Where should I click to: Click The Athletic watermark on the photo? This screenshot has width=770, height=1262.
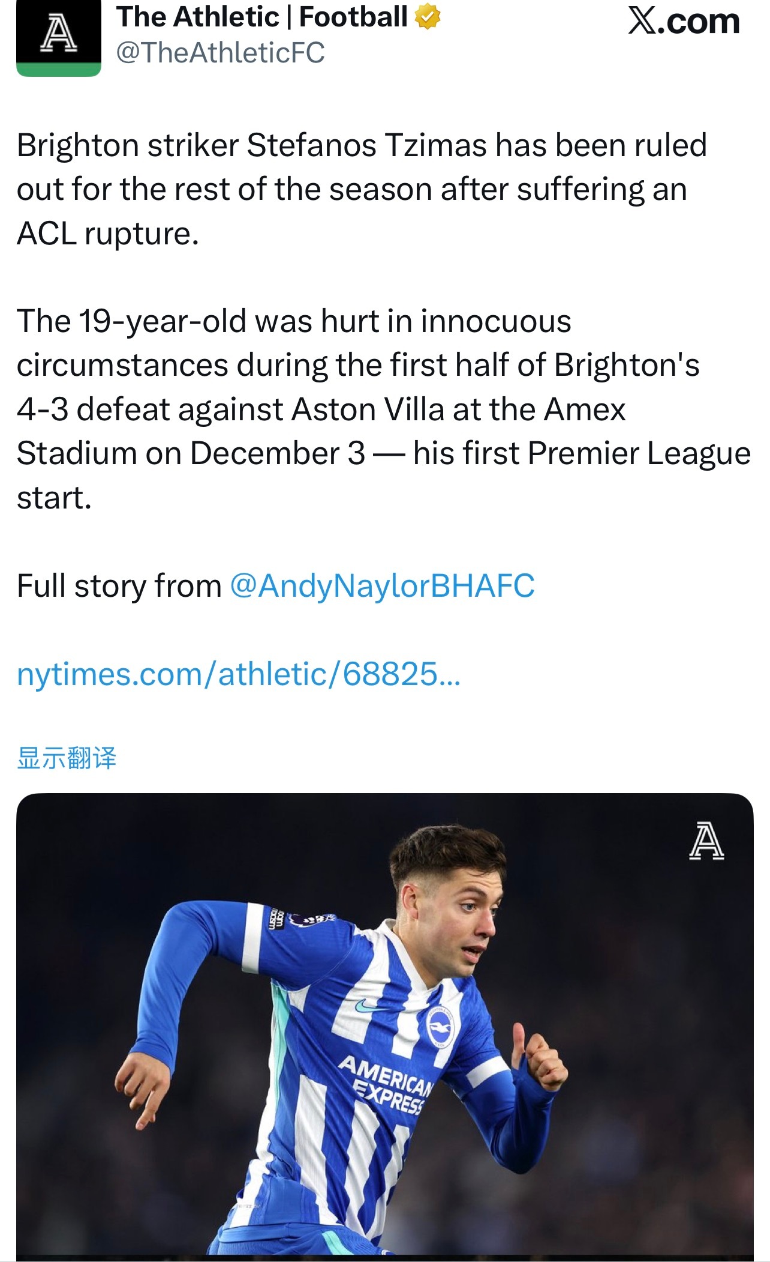pyautogui.click(x=706, y=842)
